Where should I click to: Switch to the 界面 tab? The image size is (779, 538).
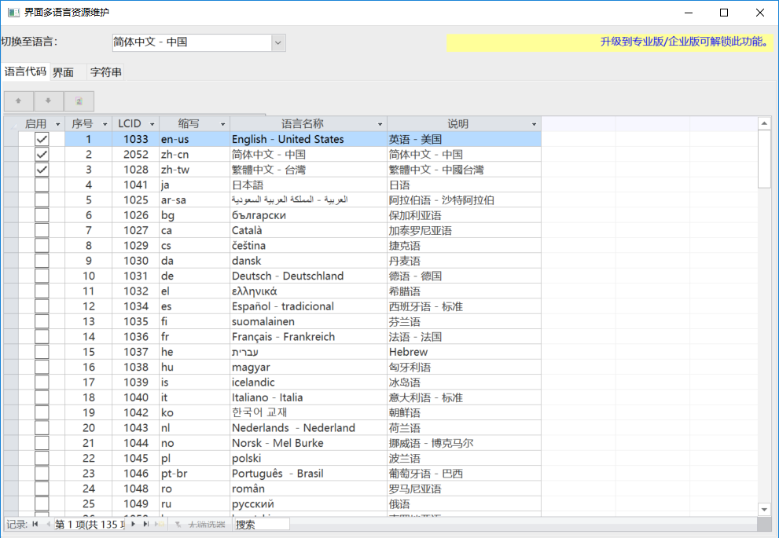(x=64, y=73)
